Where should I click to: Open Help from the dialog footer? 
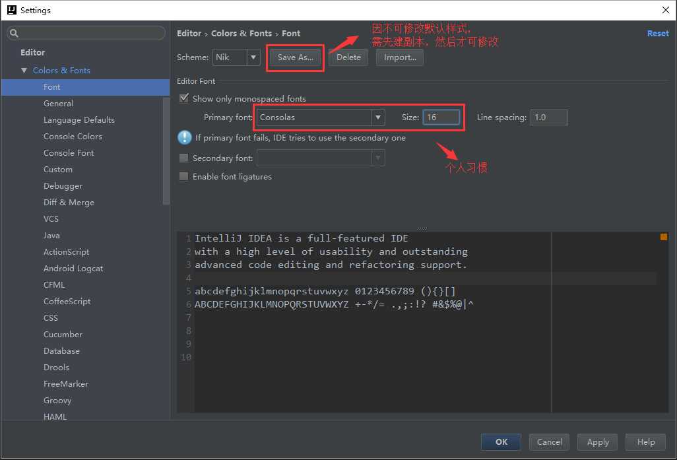coord(645,442)
